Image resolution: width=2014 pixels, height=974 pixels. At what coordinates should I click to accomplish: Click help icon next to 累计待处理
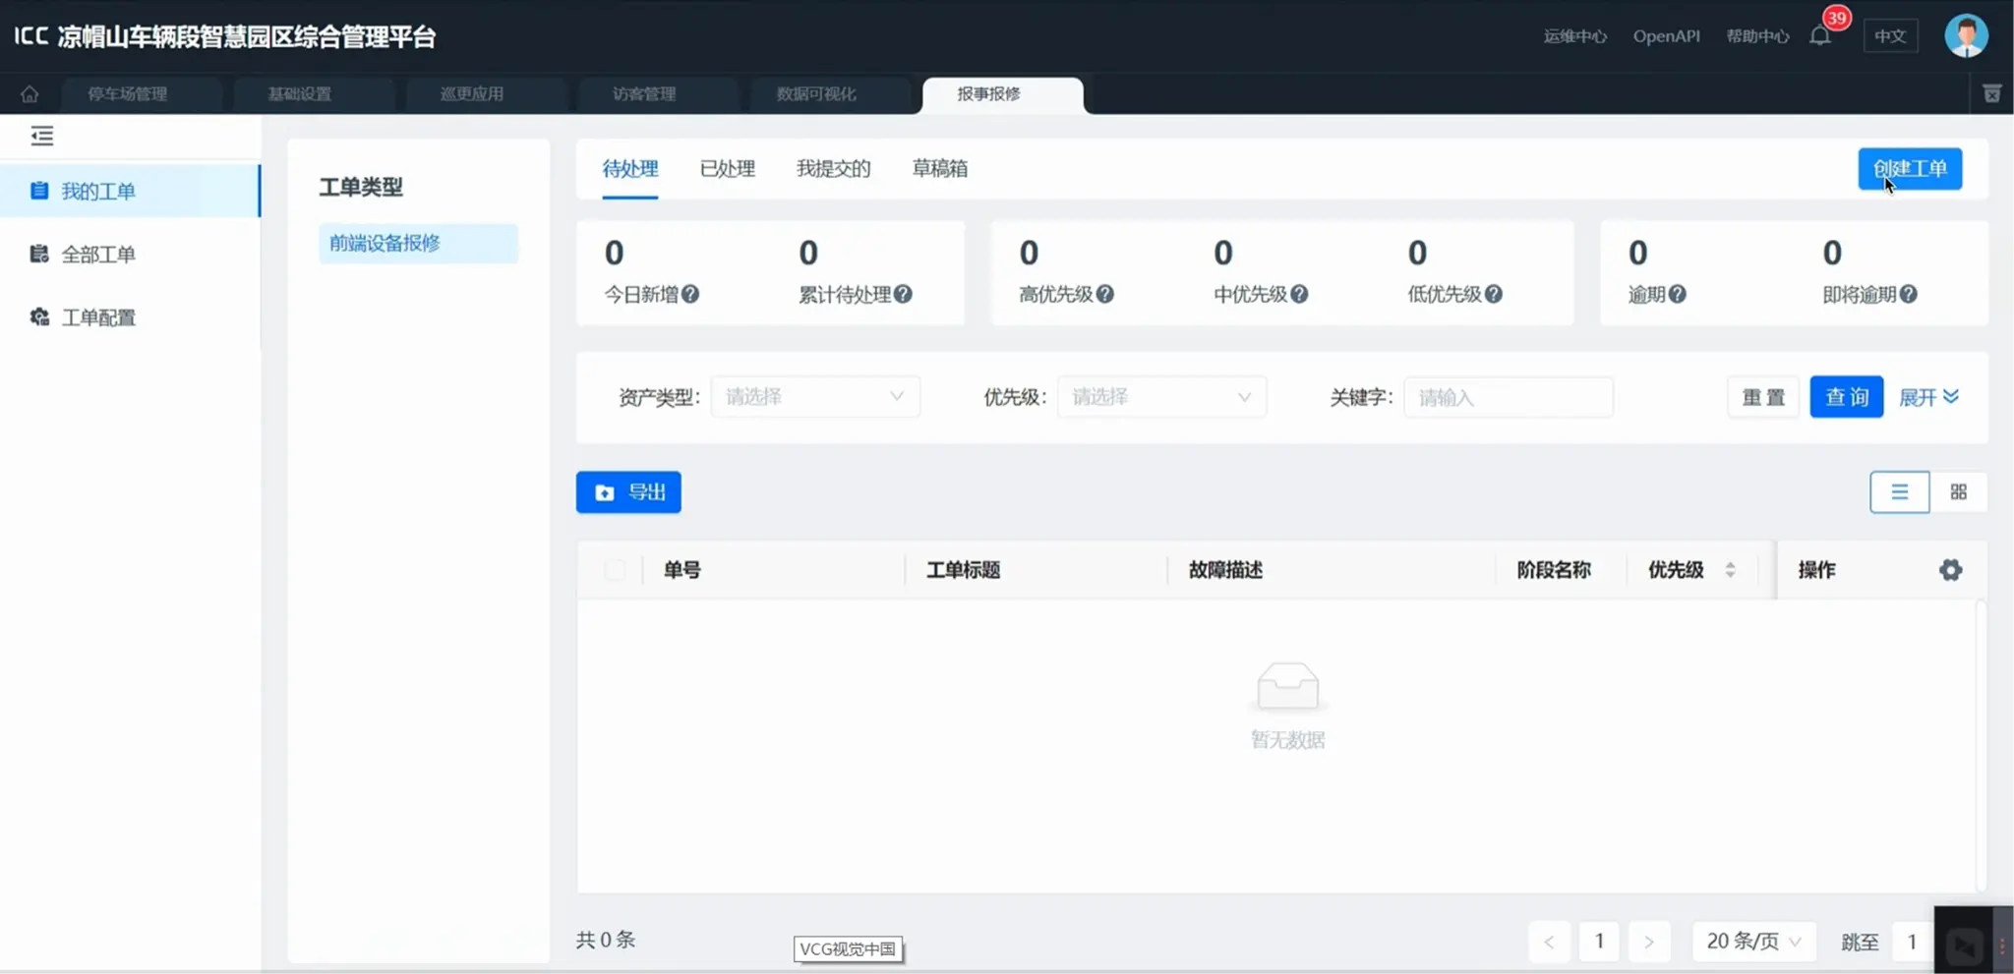tap(903, 294)
